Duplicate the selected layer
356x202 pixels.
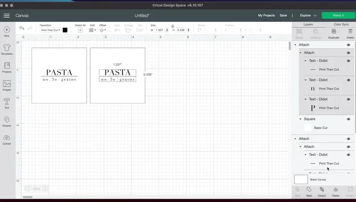point(334,34)
